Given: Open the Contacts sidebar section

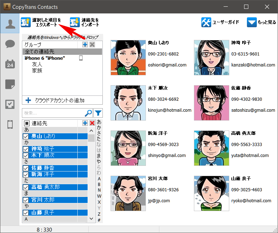Looking at the screenshot, I should point(10,23).
